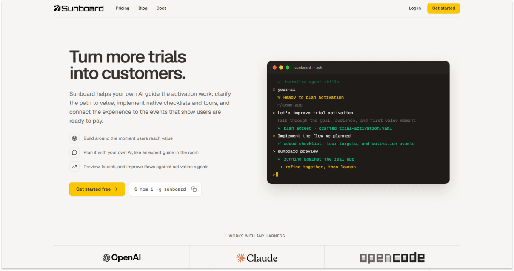The height and width of the screenshot is (271, 514).
Task: Click the '$ your-ai' terminal line
Action: 284,90
